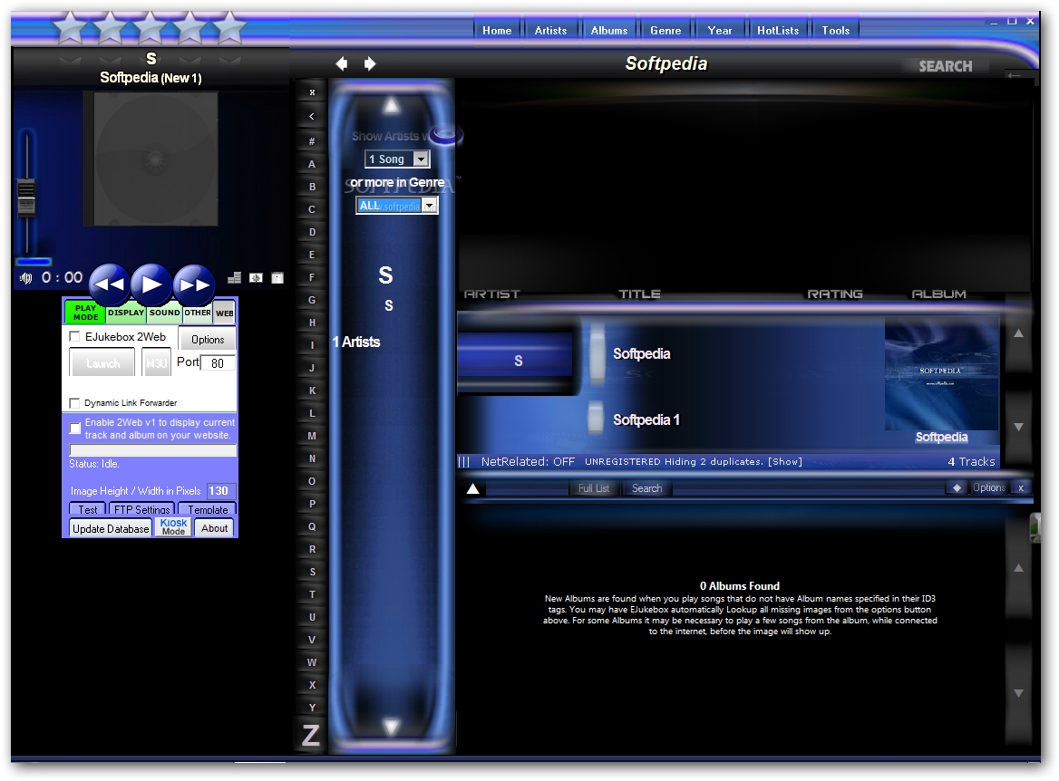The width and height of the screenshot is (1059, 781).
Task: Open the Albums menu
Action: coord(609,31)
